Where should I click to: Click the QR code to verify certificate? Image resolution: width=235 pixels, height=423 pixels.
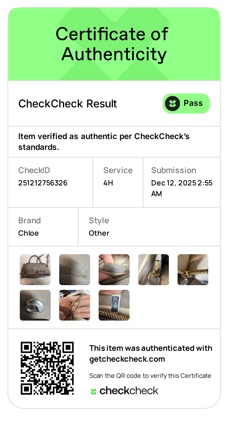47,368
